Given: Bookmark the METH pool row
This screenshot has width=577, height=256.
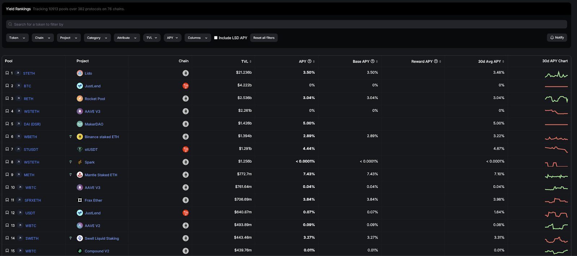Looking at the screenshot, I should pyautogui.click(x=7, y=175).
